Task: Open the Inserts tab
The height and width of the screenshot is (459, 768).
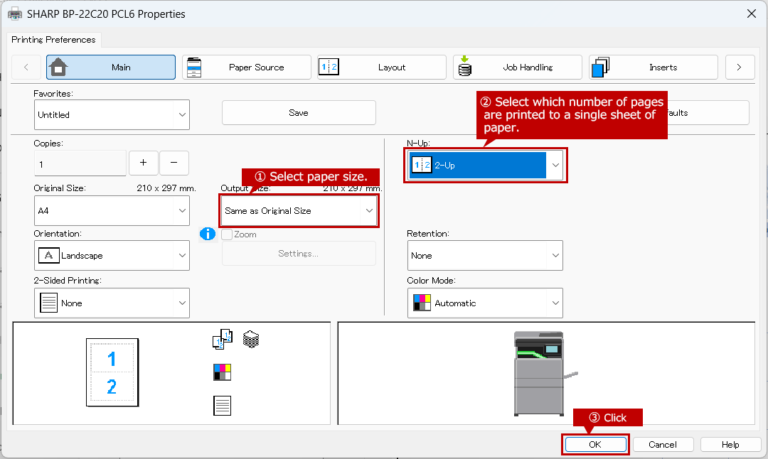Action: 653,67
